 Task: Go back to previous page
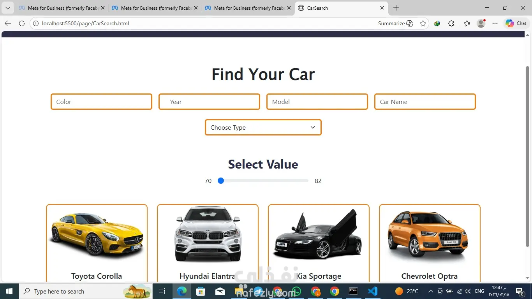pos(7,23)
